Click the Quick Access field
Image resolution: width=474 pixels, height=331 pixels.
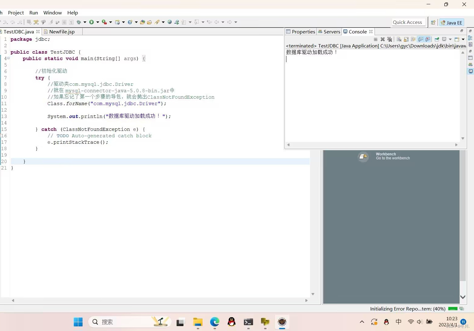click(x=408, y=22)
